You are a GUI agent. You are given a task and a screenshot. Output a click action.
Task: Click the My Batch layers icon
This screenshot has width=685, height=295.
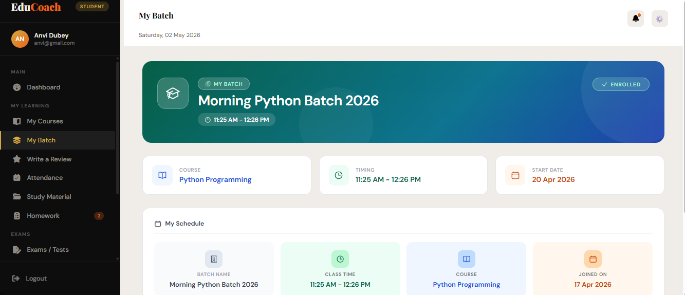(x=17, y=140)
